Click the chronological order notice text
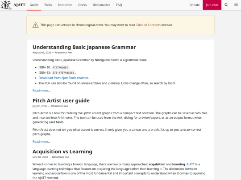 tap(106, 25)
